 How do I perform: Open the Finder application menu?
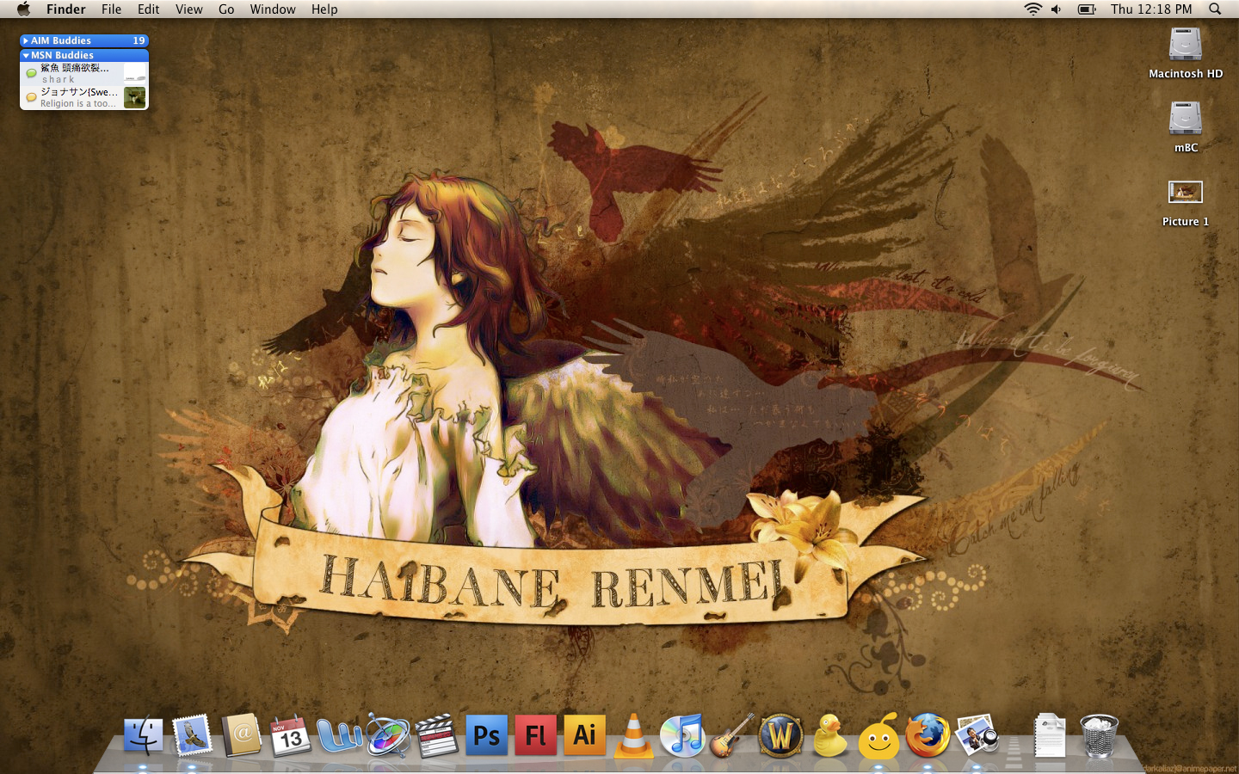pos(66,9)
